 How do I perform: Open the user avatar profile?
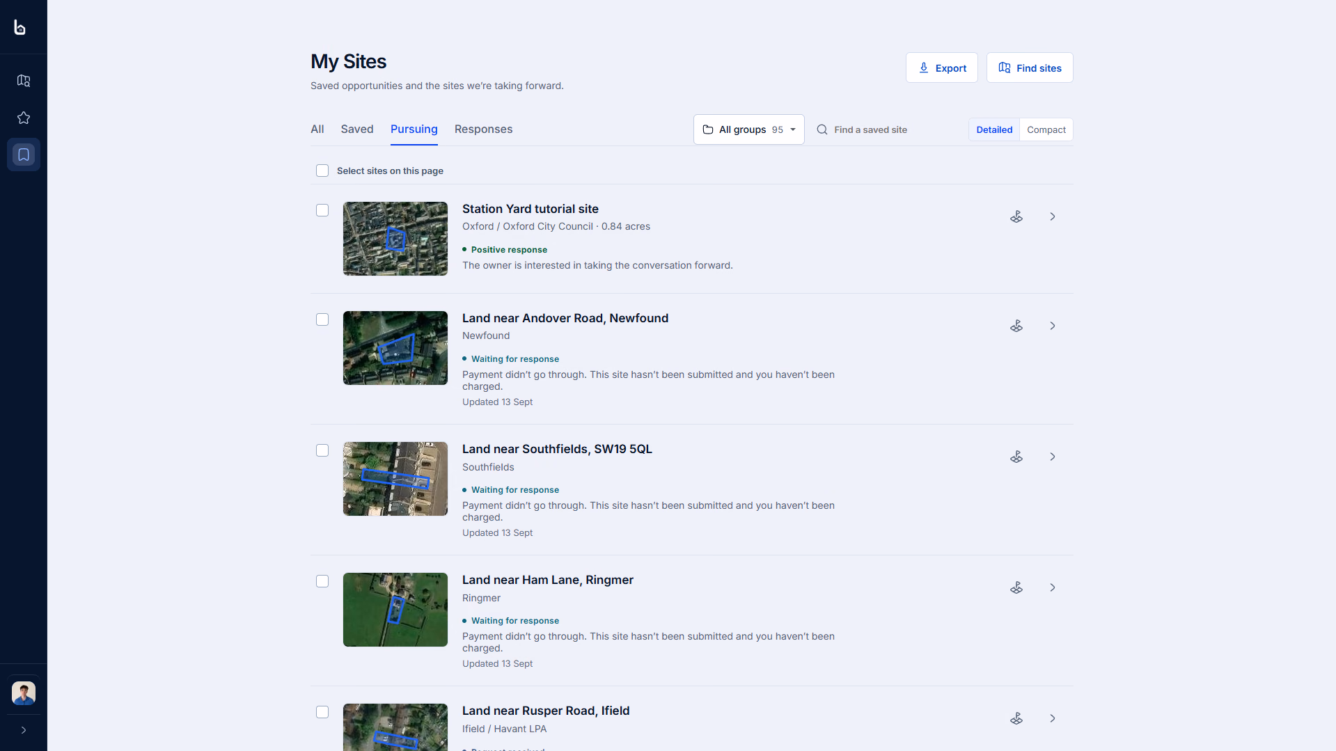(x=24, y=693)
